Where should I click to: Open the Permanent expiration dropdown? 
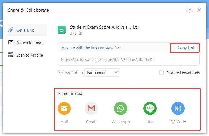[x=102, y=72]
